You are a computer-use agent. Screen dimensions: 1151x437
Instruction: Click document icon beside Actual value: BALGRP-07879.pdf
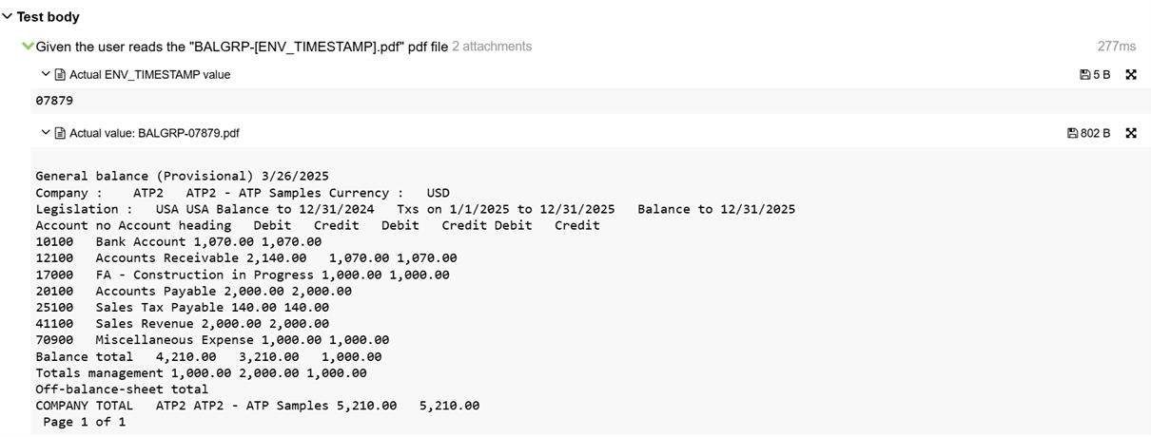pyautogui.click(x=60, y=133)
